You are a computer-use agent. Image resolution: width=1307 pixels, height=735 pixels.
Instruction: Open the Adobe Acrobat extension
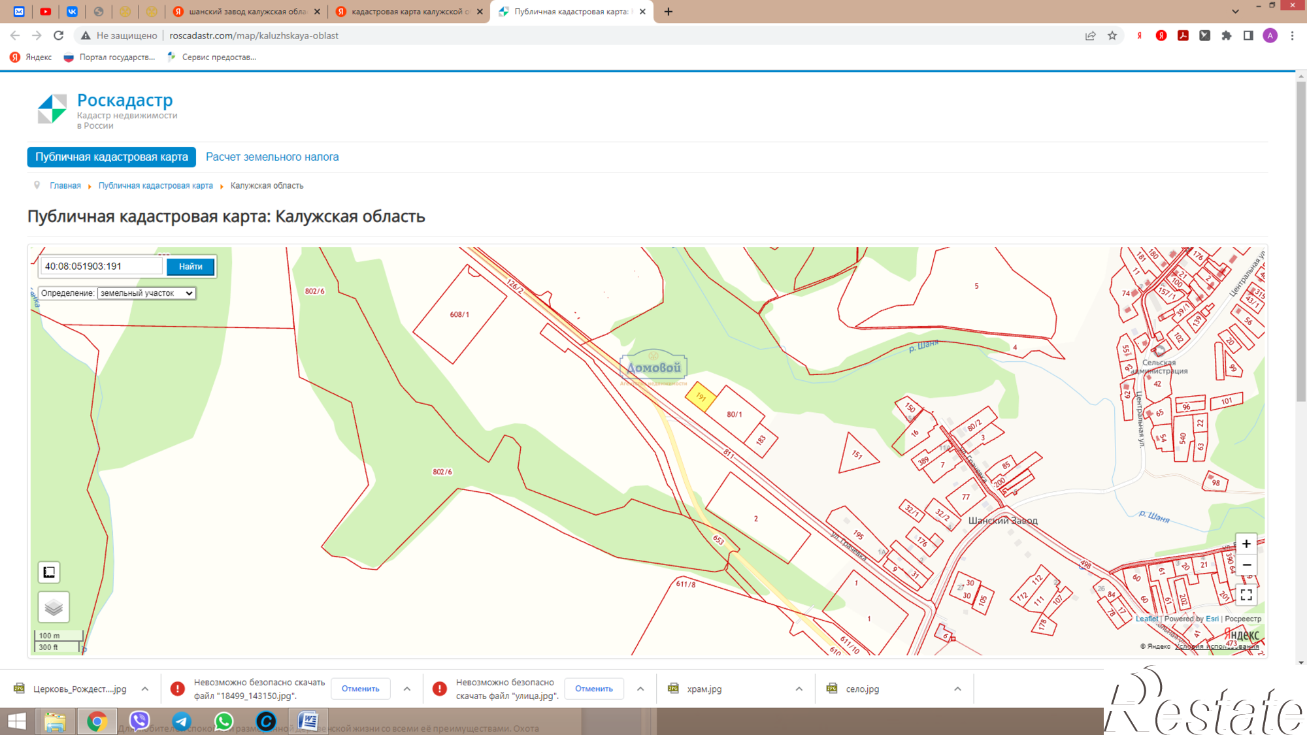coord(1183,35)
